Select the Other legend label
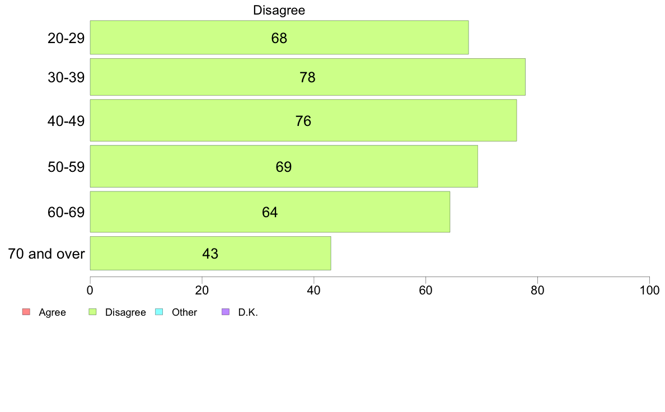Viewport: 665px width, 412px height. [185, 312]
